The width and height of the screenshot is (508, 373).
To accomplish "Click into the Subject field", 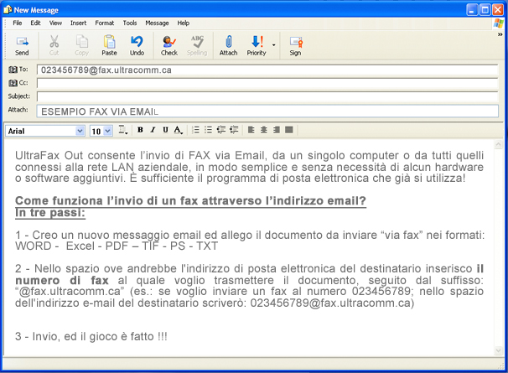I will 267,96.
